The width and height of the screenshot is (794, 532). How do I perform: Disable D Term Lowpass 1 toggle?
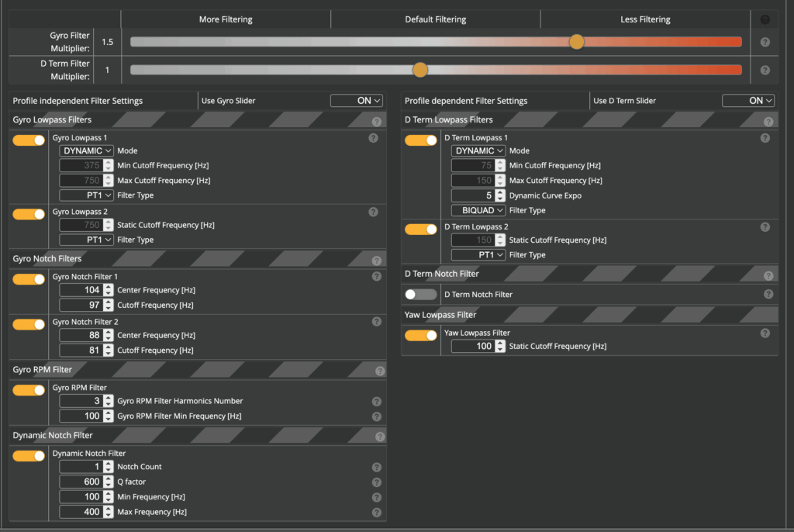(x=421, y=140)
